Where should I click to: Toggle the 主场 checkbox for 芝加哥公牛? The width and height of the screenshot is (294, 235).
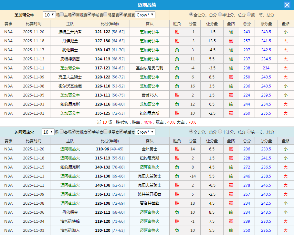click(62, 14)
